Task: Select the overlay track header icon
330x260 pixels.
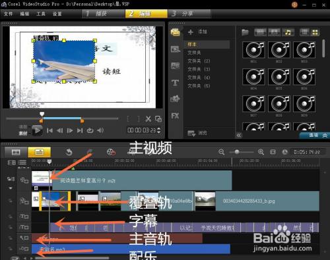Action: [x=24, y=201]
